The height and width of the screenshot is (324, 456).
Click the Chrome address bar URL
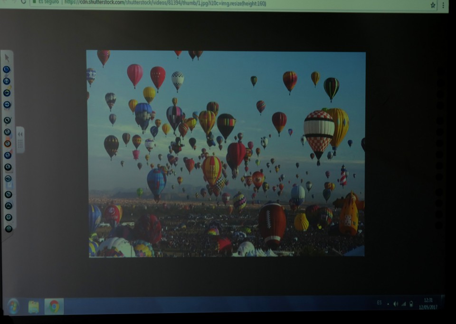pyautogui.click(x=165, y=3)
